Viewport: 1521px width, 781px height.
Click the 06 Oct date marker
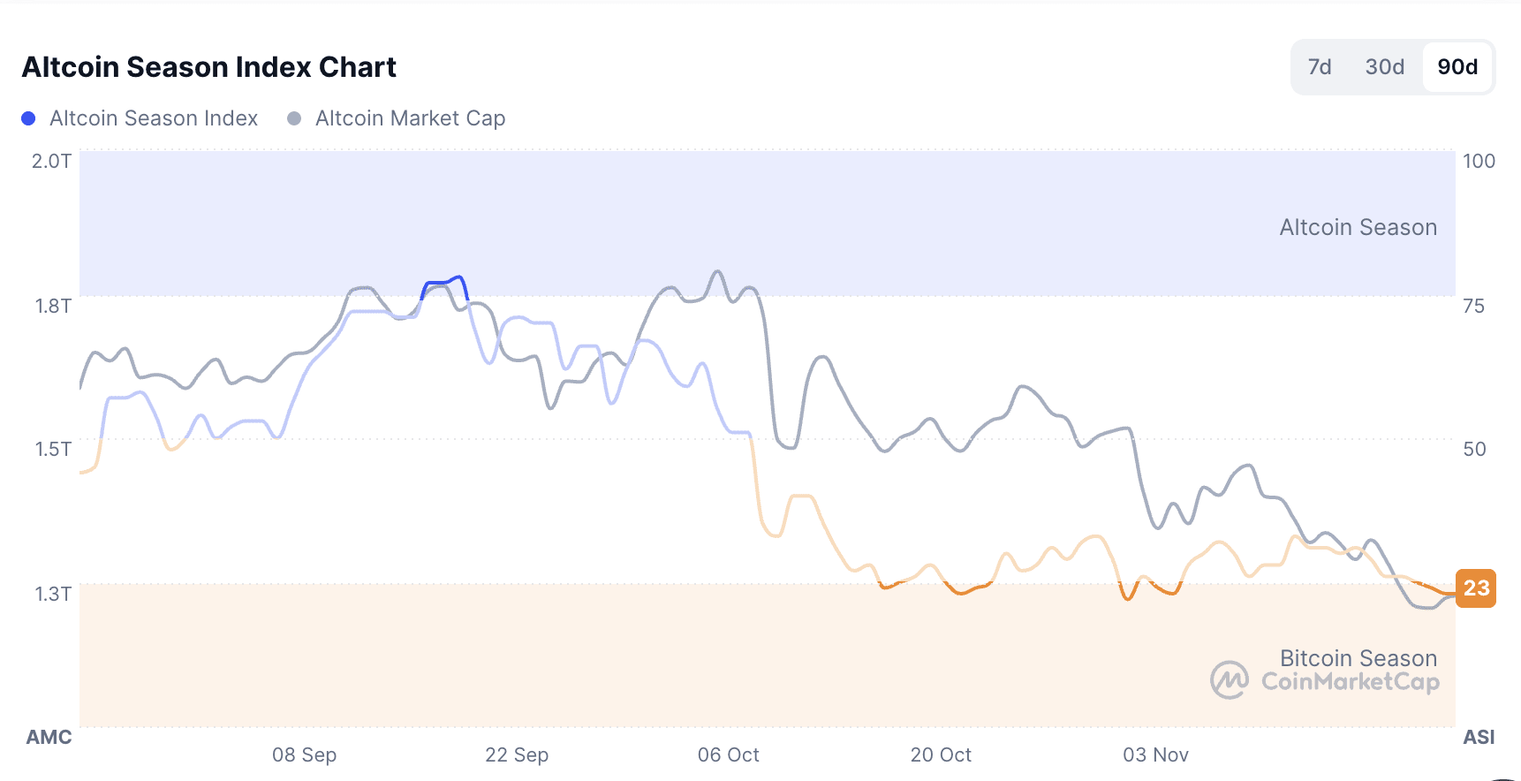tap(729, 755)
